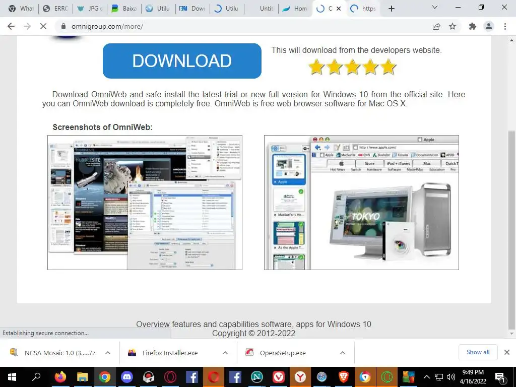516x387 pixels.
Task: Share this page using the share icon
Action: (436, 26)
